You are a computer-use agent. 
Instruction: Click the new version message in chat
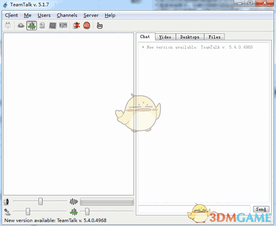click(197, 47)
